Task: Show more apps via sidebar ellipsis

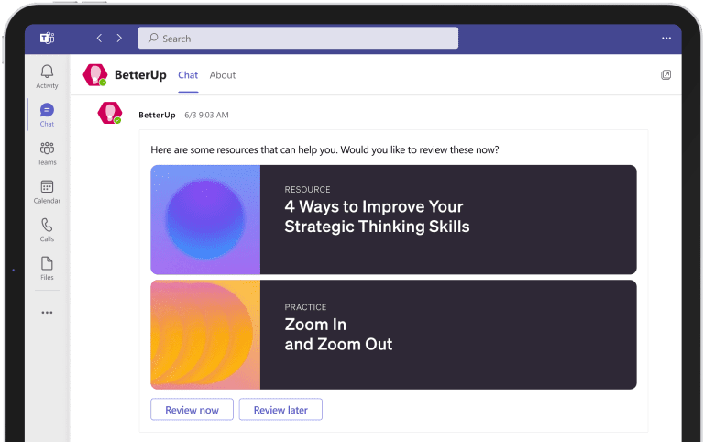Action: (47, 313)
